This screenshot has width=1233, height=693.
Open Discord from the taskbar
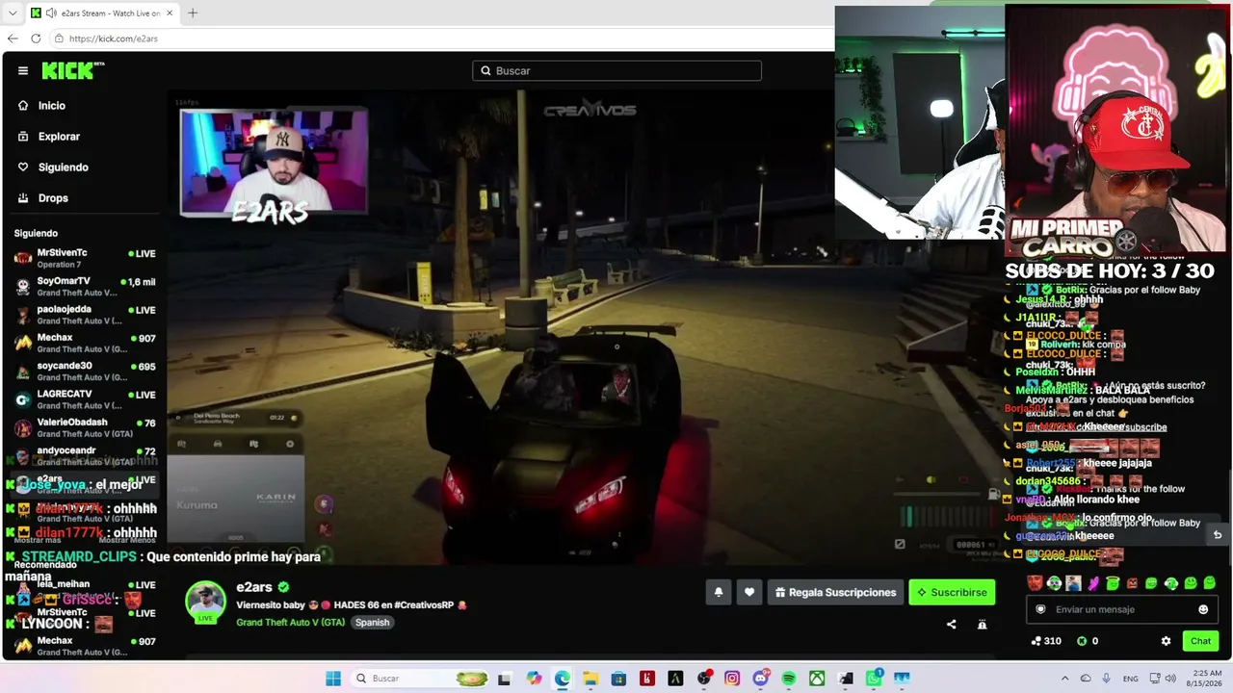pos(761,679)
